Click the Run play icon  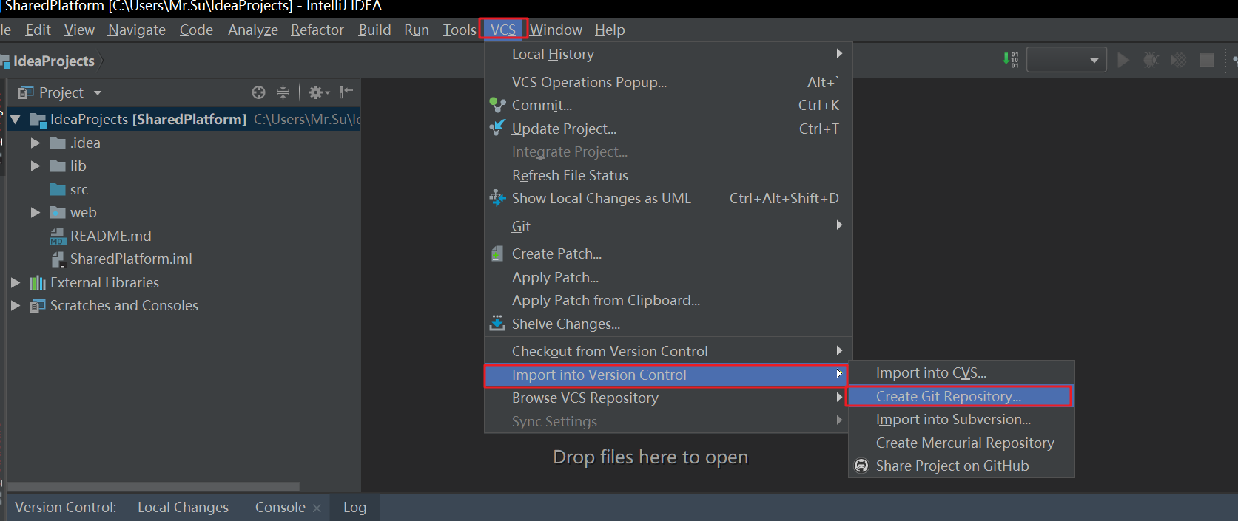tap(1123, 60)
